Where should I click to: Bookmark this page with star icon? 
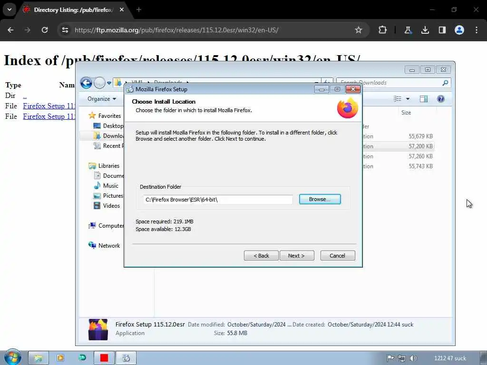coord(359,30)
